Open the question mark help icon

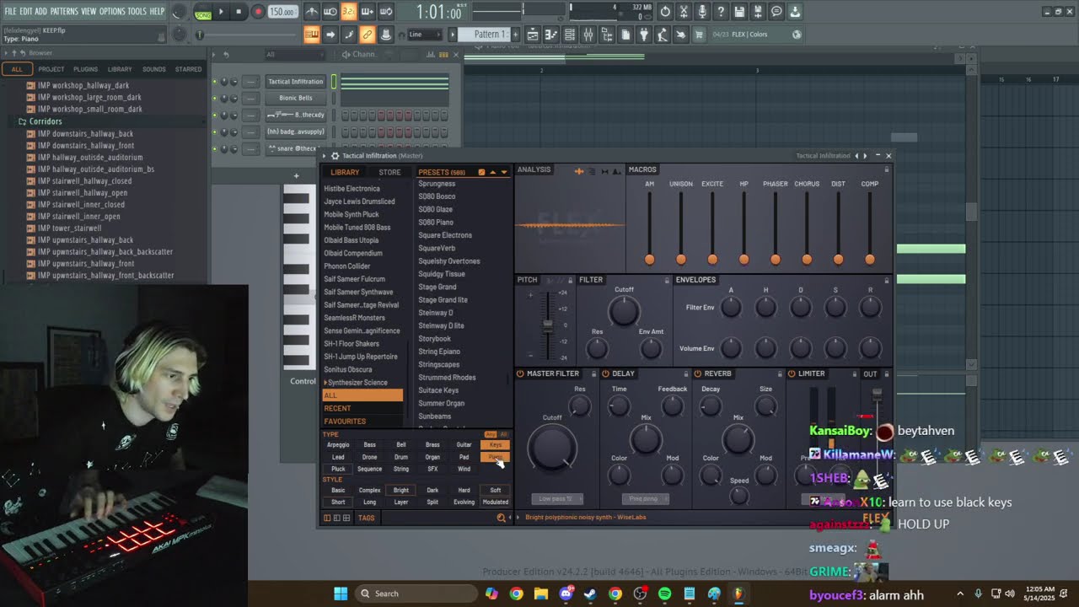pos(721,12)
